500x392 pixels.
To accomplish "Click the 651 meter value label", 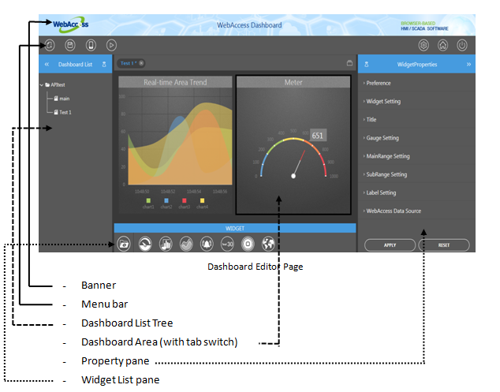I will click(318, 136).
